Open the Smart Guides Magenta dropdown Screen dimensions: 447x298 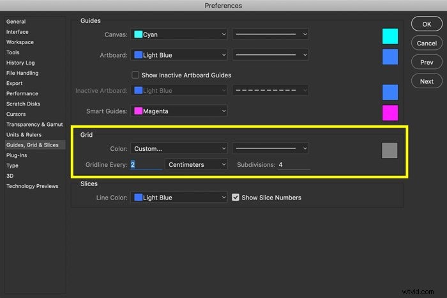tap(179, 111)
